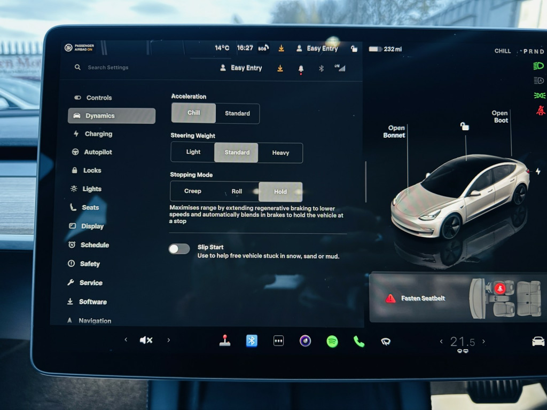This screenshot has height=410, width=547.
Task: Tap the Bluetooth icon in bottom bar
Action: [252, 341]
